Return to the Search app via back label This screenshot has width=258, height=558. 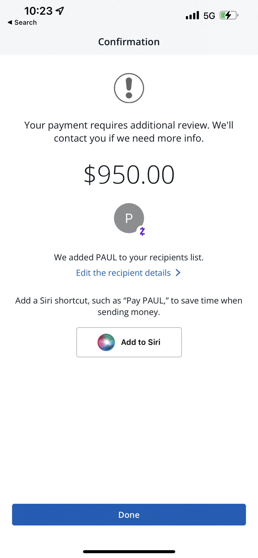point(26,22)
